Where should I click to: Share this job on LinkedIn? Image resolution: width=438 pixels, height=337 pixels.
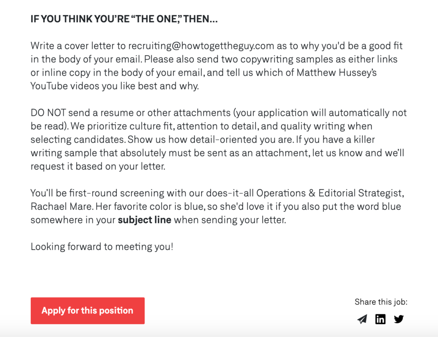pyautogui.click(x=380, y=319)
